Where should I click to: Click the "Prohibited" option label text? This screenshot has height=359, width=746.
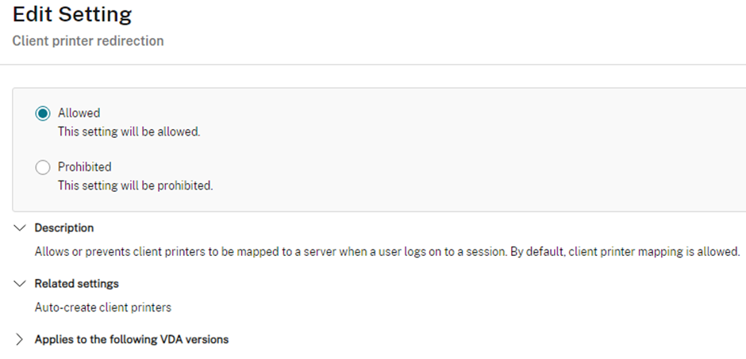pyautogui.click(x=85, y=166)
